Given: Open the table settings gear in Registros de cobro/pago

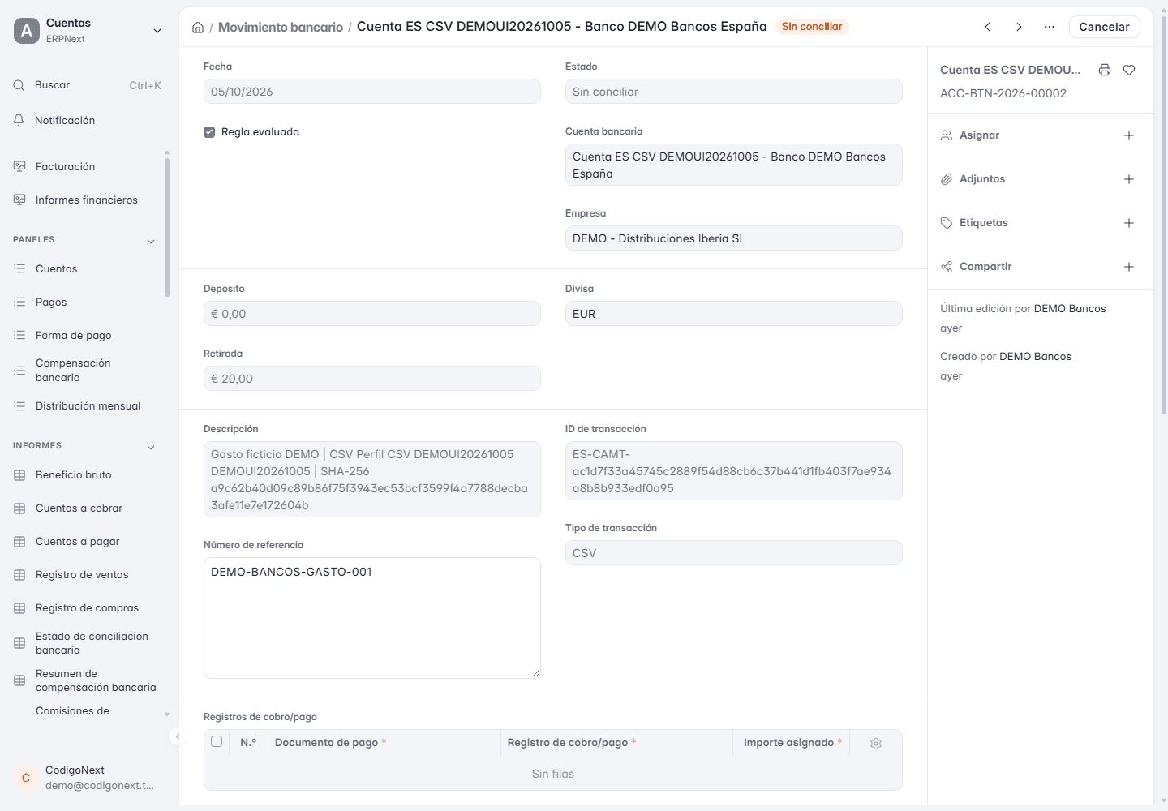Looking at the screenshot, I should (876, 744).
